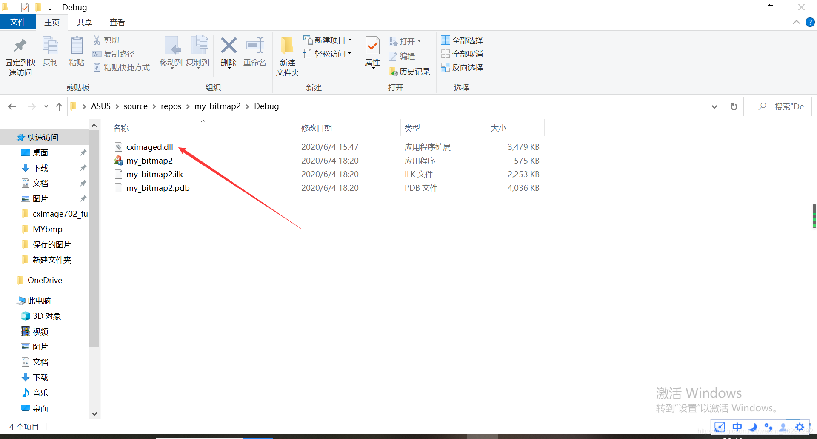Open Help via question mark icon
This screenshot has height=439, width=817.
click(x=810, y=22)
